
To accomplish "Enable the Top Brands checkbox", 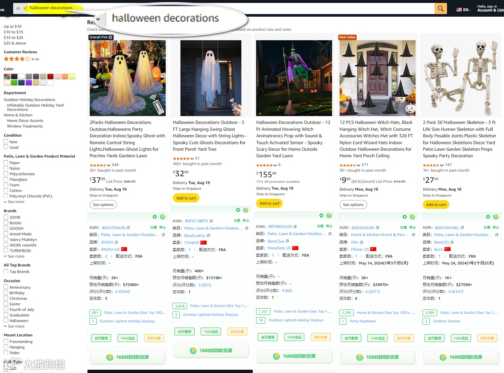I will coord(6,271).
